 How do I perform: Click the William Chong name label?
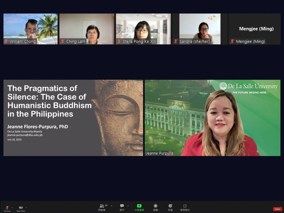(x=23, y=41)
